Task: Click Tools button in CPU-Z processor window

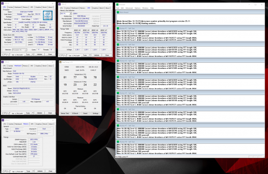Action: point(28,54)
